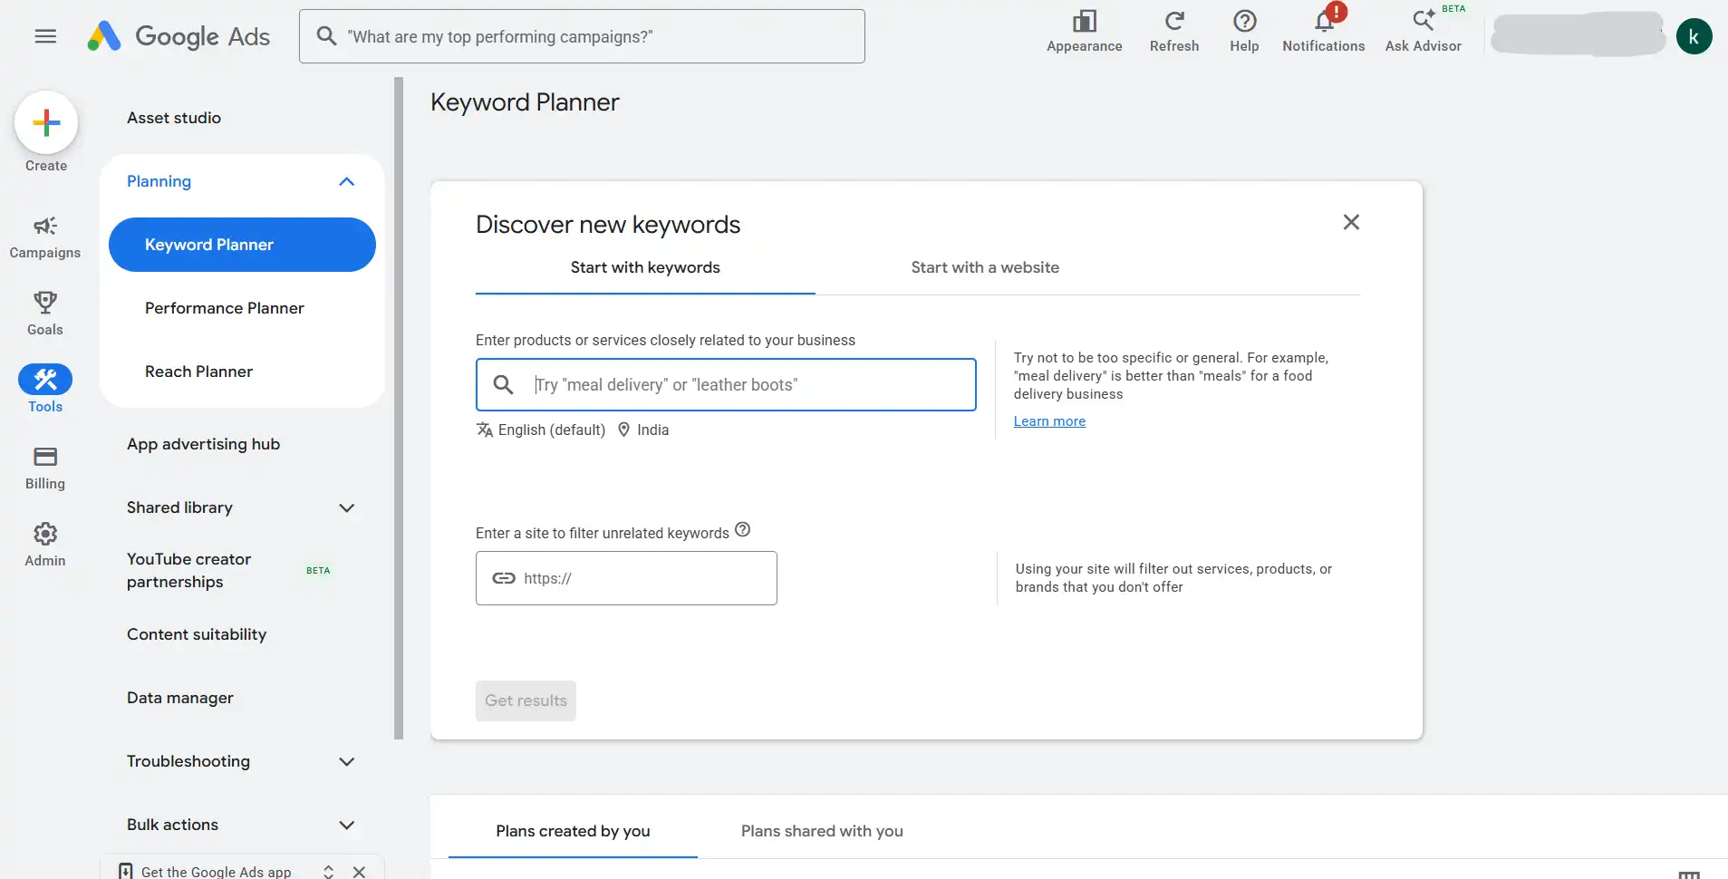Expand the Google Ads app banner arrows

(x=328, y=872)
